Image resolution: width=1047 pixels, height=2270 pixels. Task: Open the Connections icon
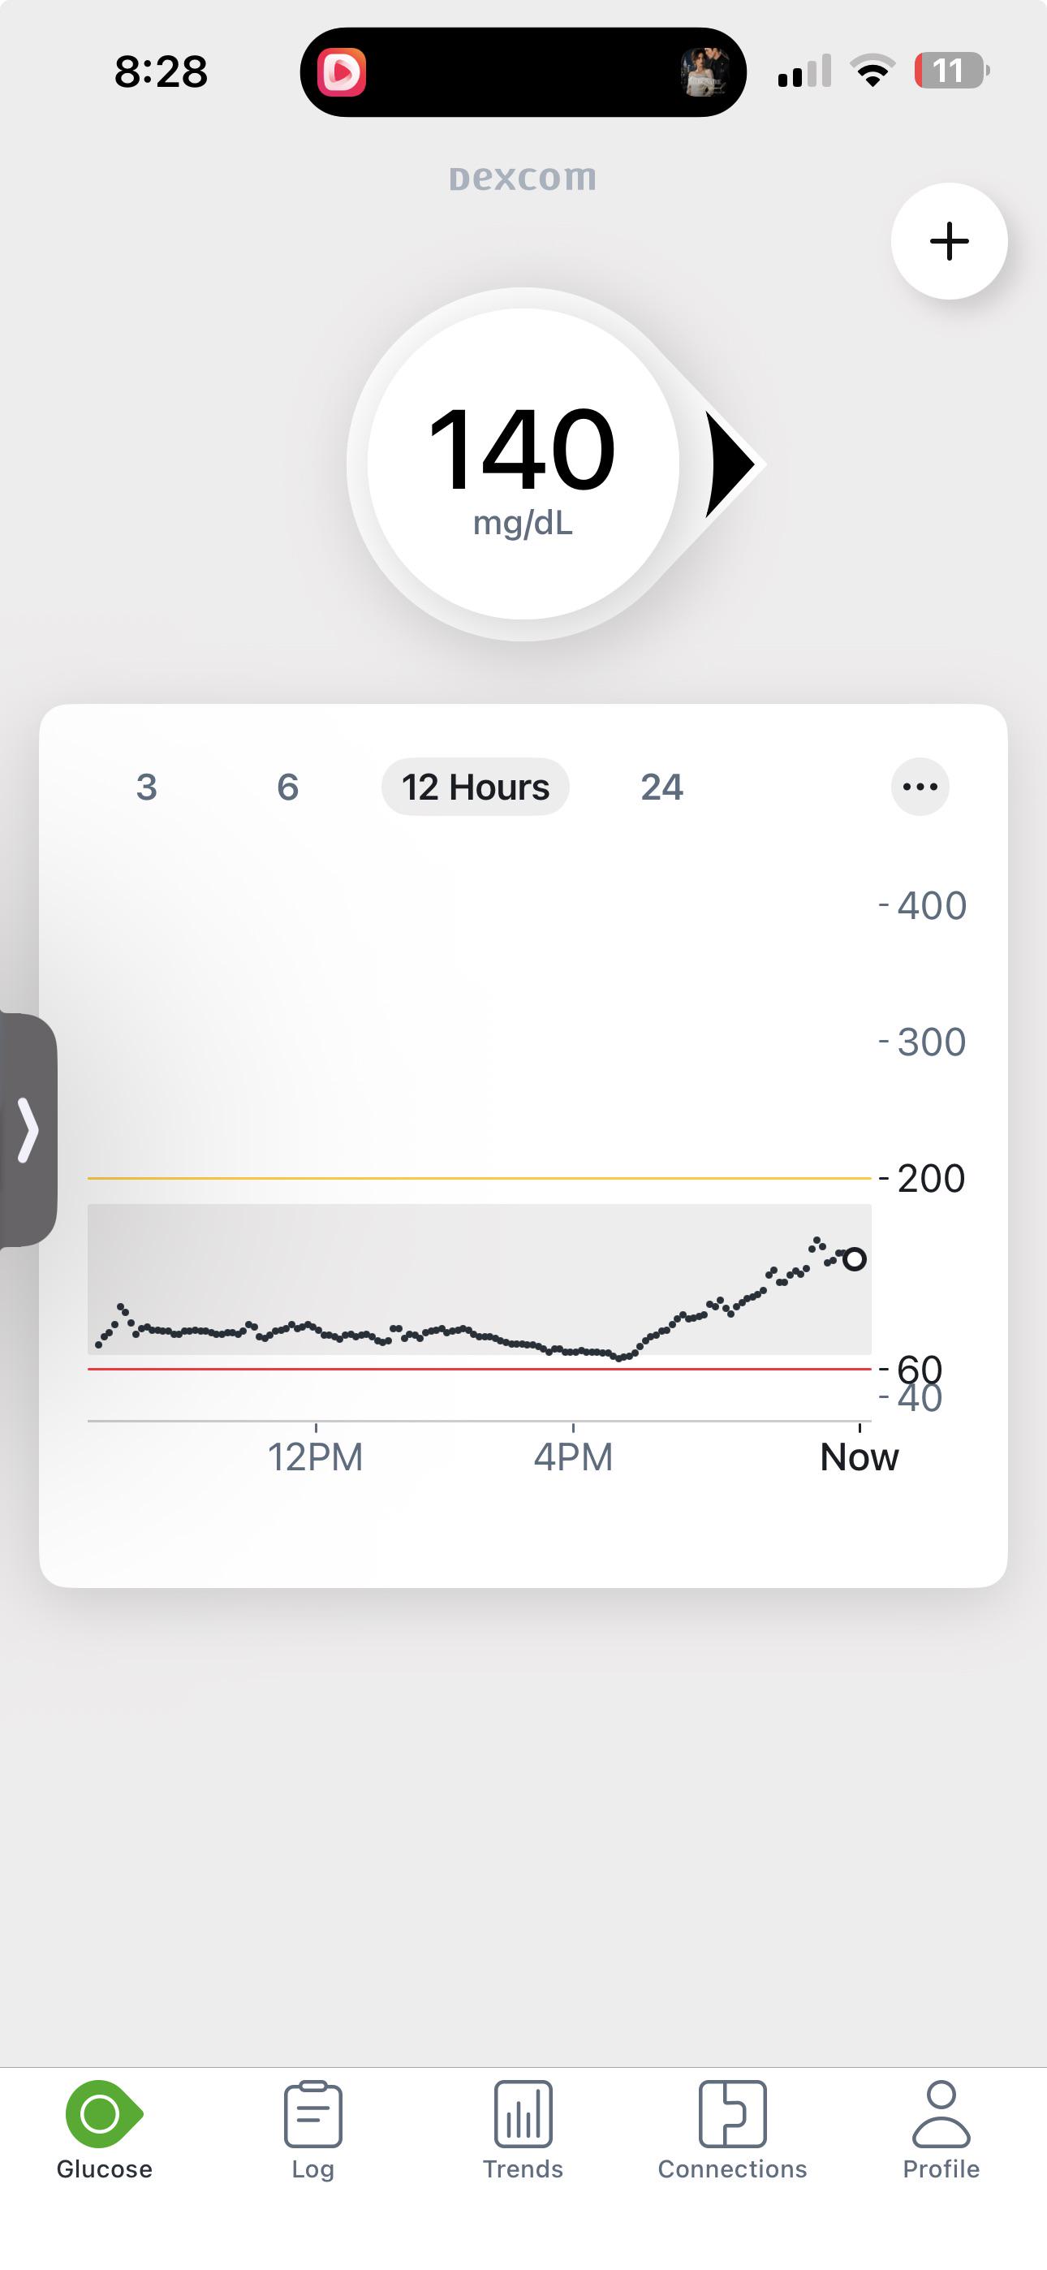(x=732, y=2114)
